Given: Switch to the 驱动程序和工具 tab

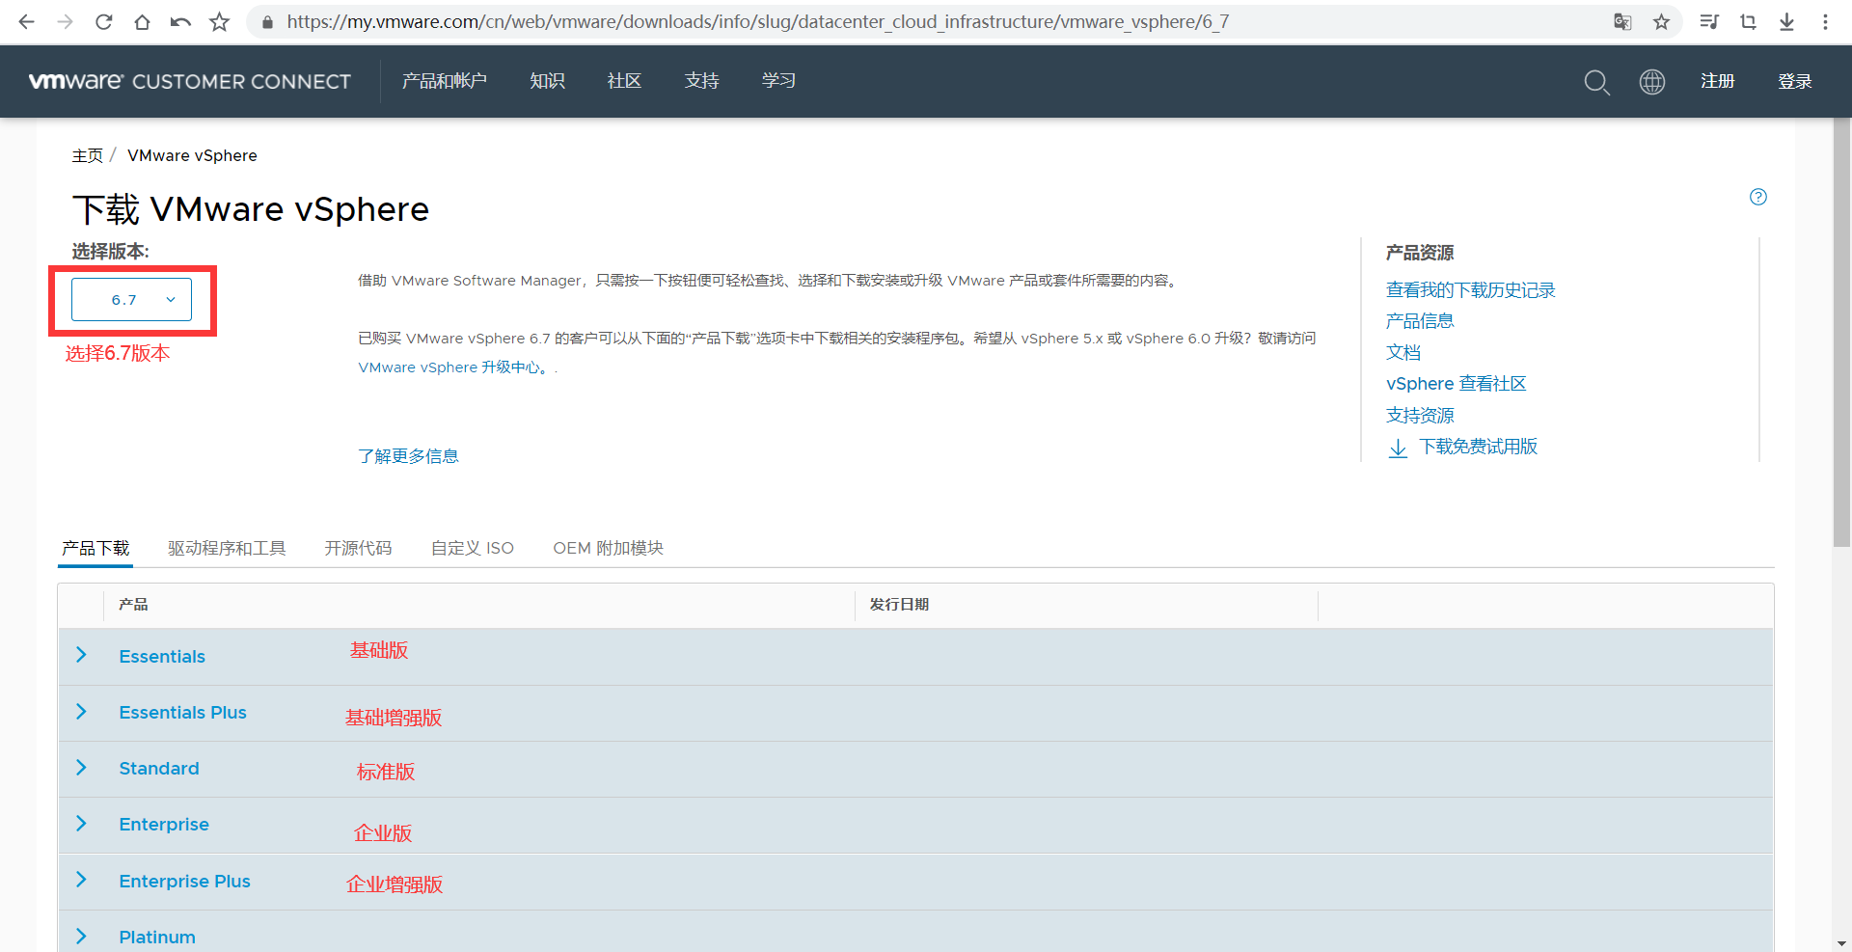Looking at the screenshot, I should (x=227, y=548).
